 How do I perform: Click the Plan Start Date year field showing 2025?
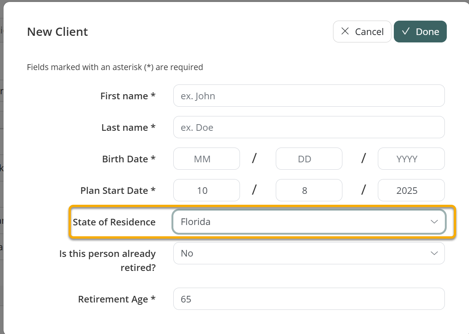coord(411,190)
